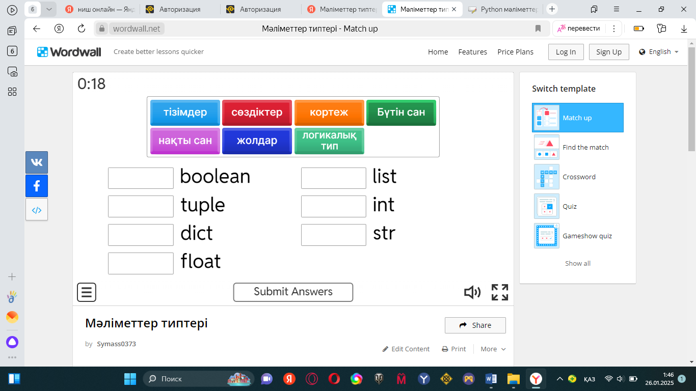Select the Gameshow quiz template
This screenshot has width=696, height=391.
click(578, 236)
